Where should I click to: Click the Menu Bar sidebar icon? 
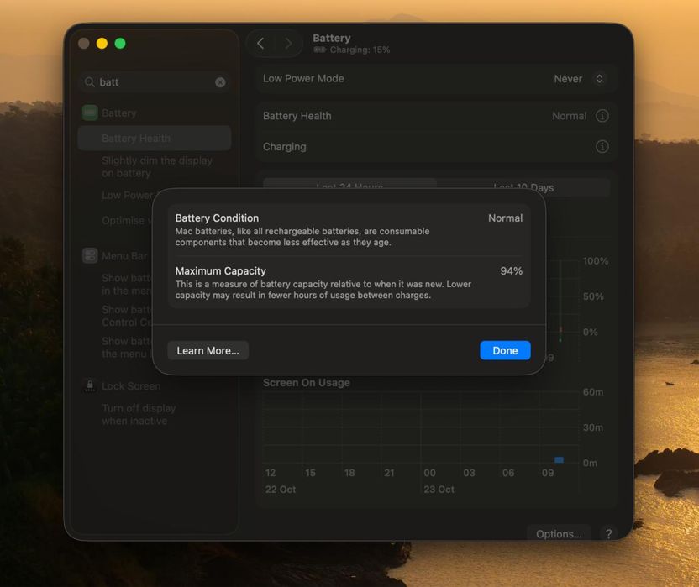tap(90, 256)
